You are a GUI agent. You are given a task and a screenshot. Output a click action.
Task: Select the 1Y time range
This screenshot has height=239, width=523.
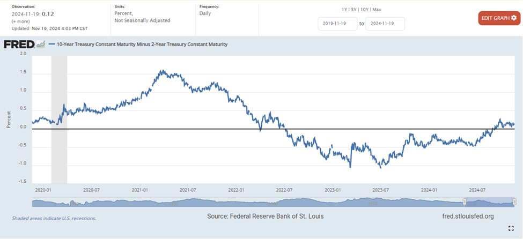pos(344,9)
